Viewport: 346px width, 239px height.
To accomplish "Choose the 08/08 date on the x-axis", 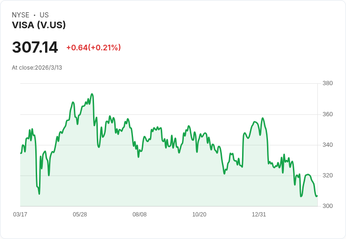I will (140, 215).
